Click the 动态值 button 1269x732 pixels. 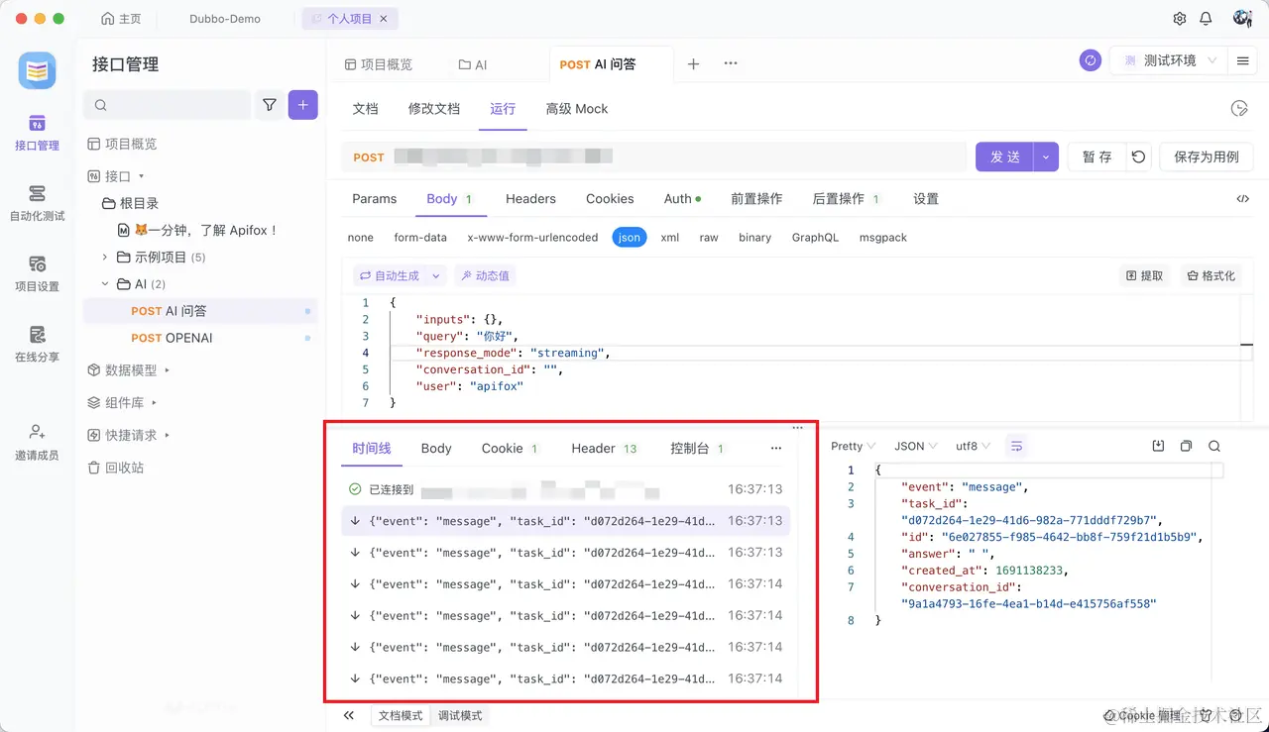pos(484,276)
